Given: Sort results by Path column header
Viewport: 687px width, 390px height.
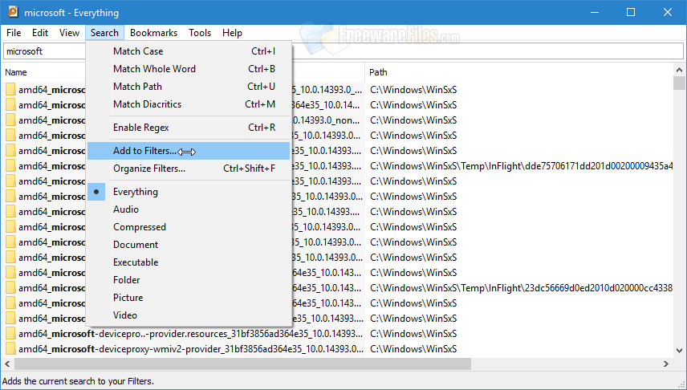Looking at the screenshot, I should point(378,72).
